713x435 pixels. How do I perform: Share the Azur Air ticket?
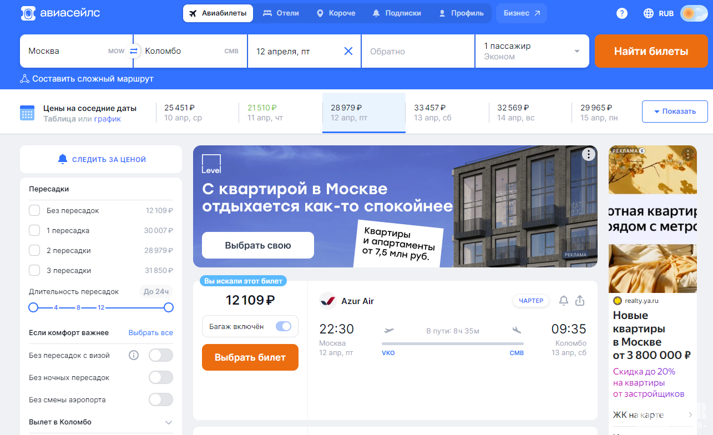click(x=580, y=301)
